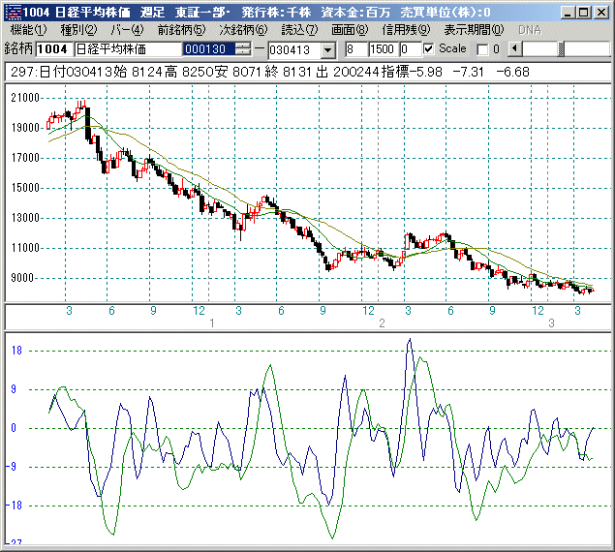Open the 表示期間(0) menu

473,30
